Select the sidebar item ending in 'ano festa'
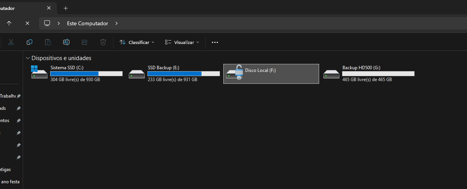The image size is (467, 189). pos(10,182)
